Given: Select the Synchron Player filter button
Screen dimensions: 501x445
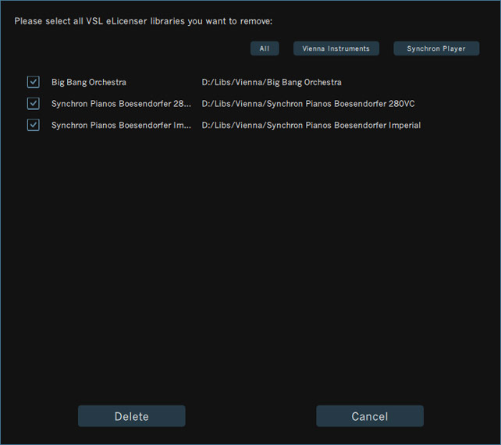Looking at the screenshot, I should 436,48.
